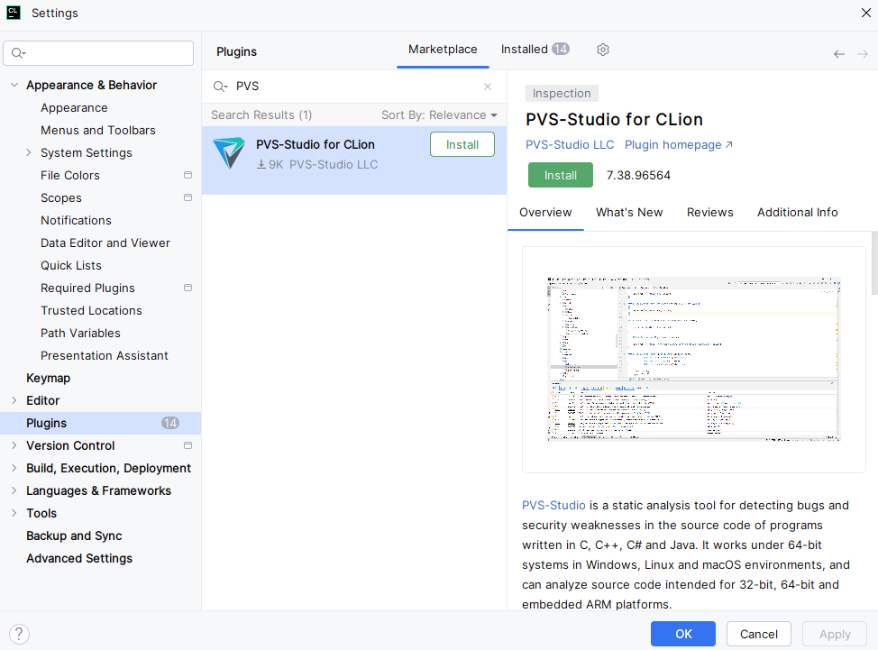Clear the plugin search text
Viewport: 878px width, 650px height.
pyautogui.click(x=488, y=87)
